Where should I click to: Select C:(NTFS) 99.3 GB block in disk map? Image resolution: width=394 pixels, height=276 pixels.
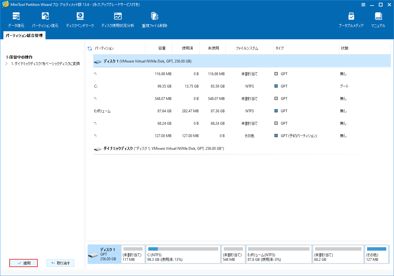pyautogui.click(x=183, y=254)
